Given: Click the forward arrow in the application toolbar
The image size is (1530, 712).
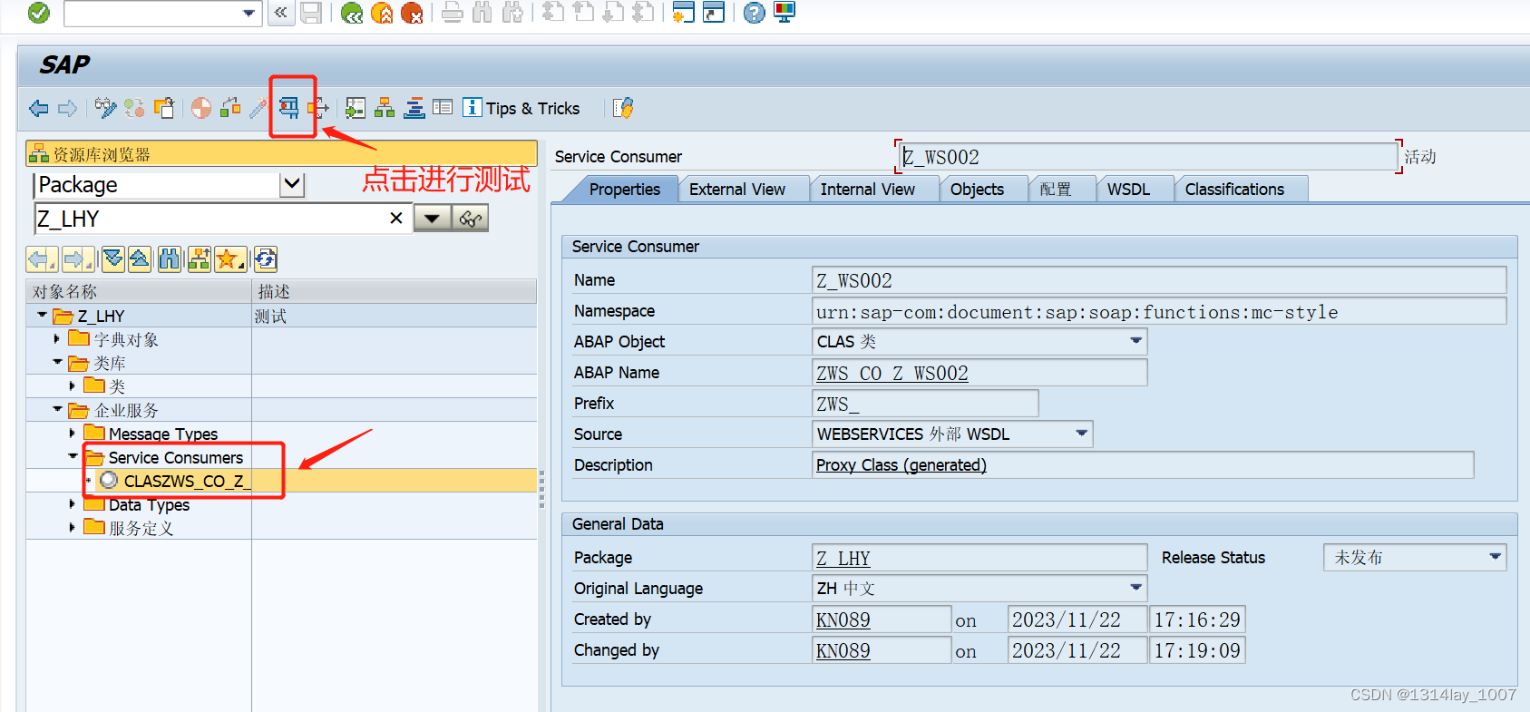Looking at the screenshot, I should point(68,109).
